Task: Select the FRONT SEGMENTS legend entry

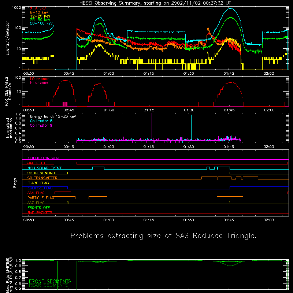Action: tap(50, 281)
